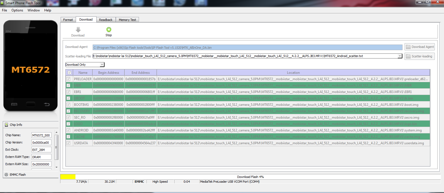The image size is (444, 193).
Task: Select EBR1 end address 0x00000000006801ff
Action: (x=141, y=92)
